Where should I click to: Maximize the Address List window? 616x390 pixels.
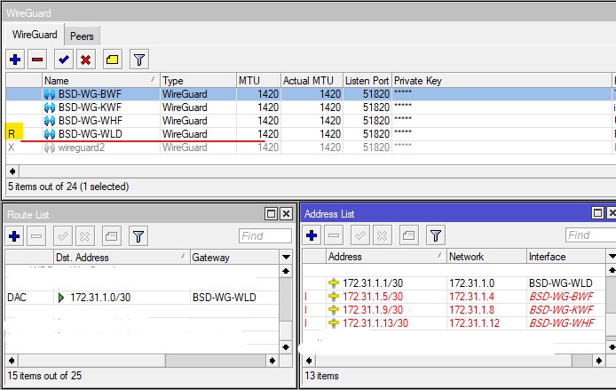point(598,213)
